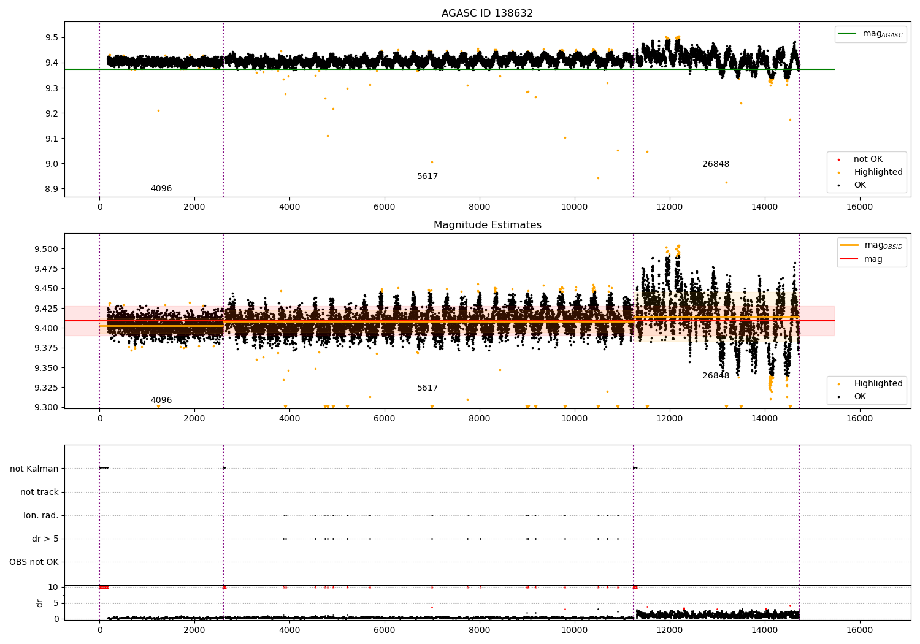Viewport: 920px width, 644px height.
Task: Select the mag AGASC legend entry
Action: (x=870, y=34)
